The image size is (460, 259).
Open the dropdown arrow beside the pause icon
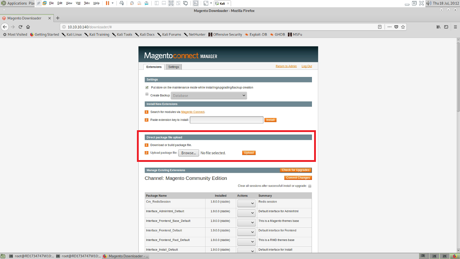tap(112, 3)
